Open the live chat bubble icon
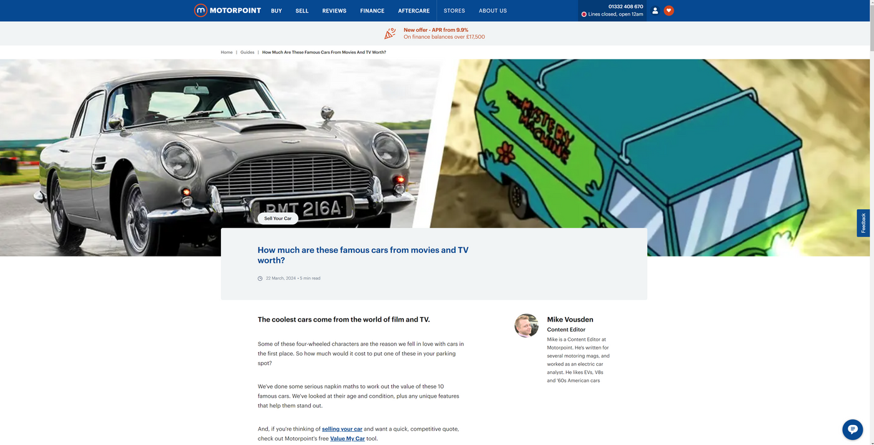Viewport: 874px width, 445px height. pyautogui.click(x=852, y=429)
